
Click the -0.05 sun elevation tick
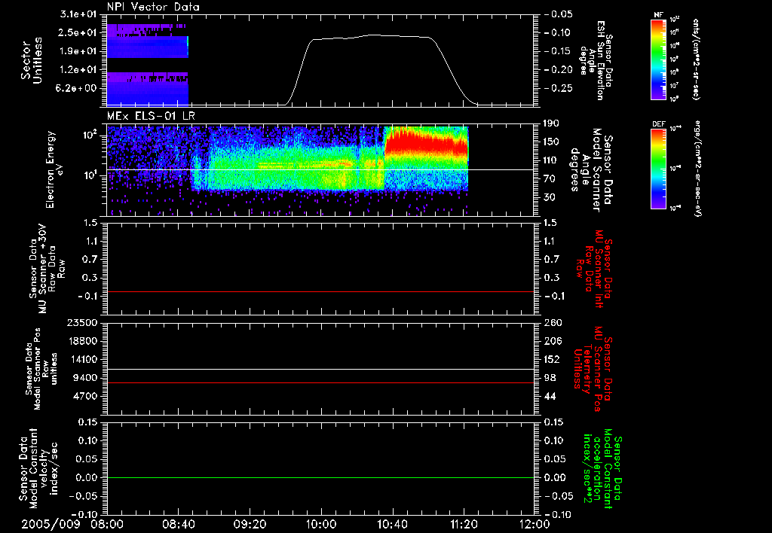559,14
